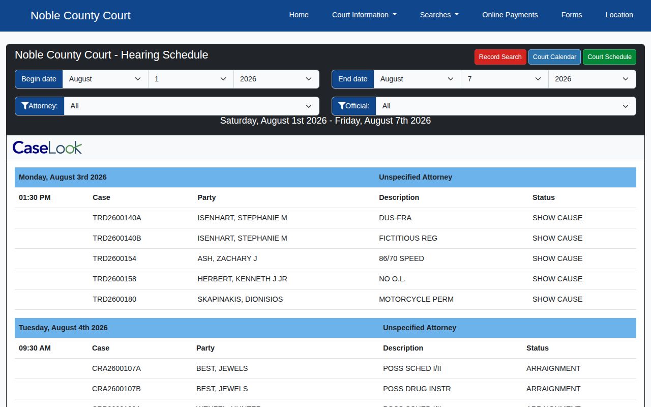Select case TRD2600140B
The image size is (651, 407).
[117, 238]
